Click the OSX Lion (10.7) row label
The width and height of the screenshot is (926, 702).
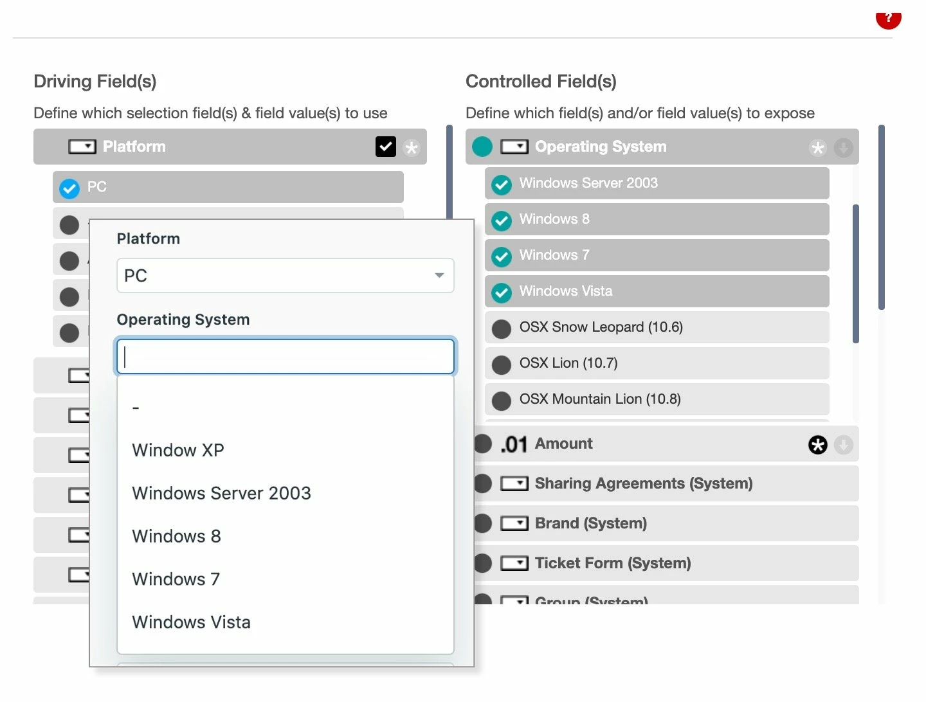click(x=568, y=363)
